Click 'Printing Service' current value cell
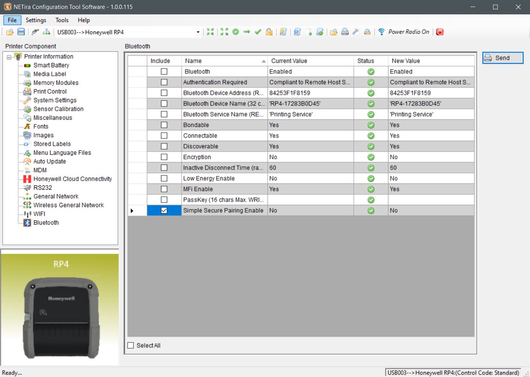 coord(311,114)
